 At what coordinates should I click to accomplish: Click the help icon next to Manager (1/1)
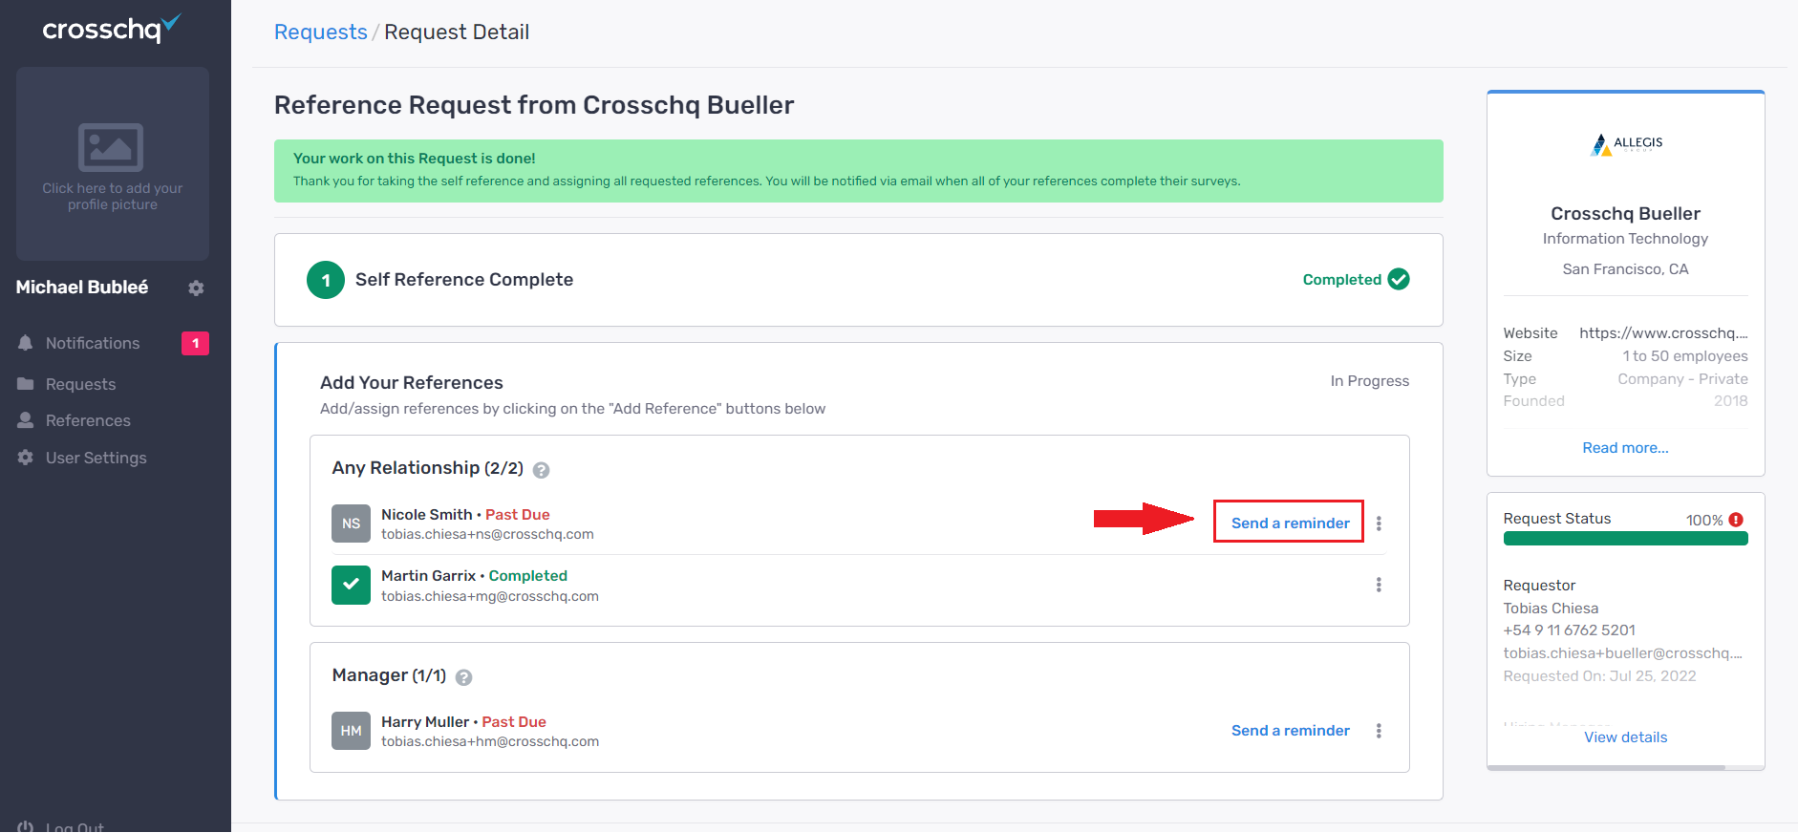pyautogui.click(x=463, y=677)
